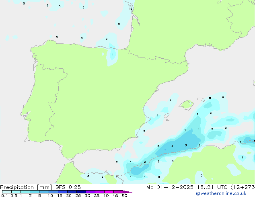Screen dimensions: 255x197
Task: Select the 10–15 mm legend swatch
Action: 53,192
